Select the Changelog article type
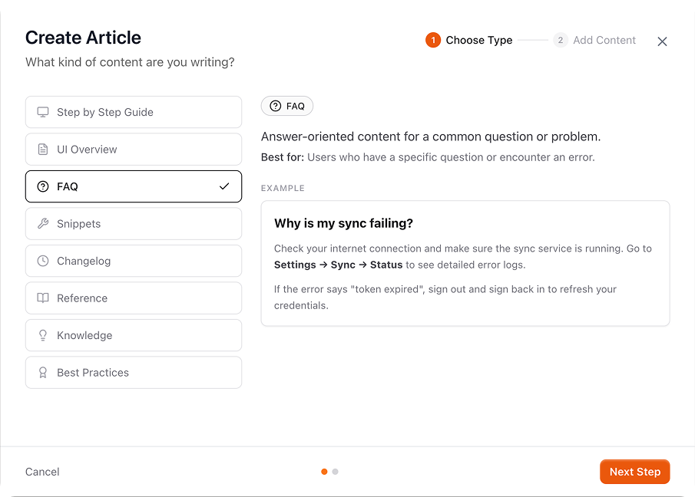 point(134,261)
